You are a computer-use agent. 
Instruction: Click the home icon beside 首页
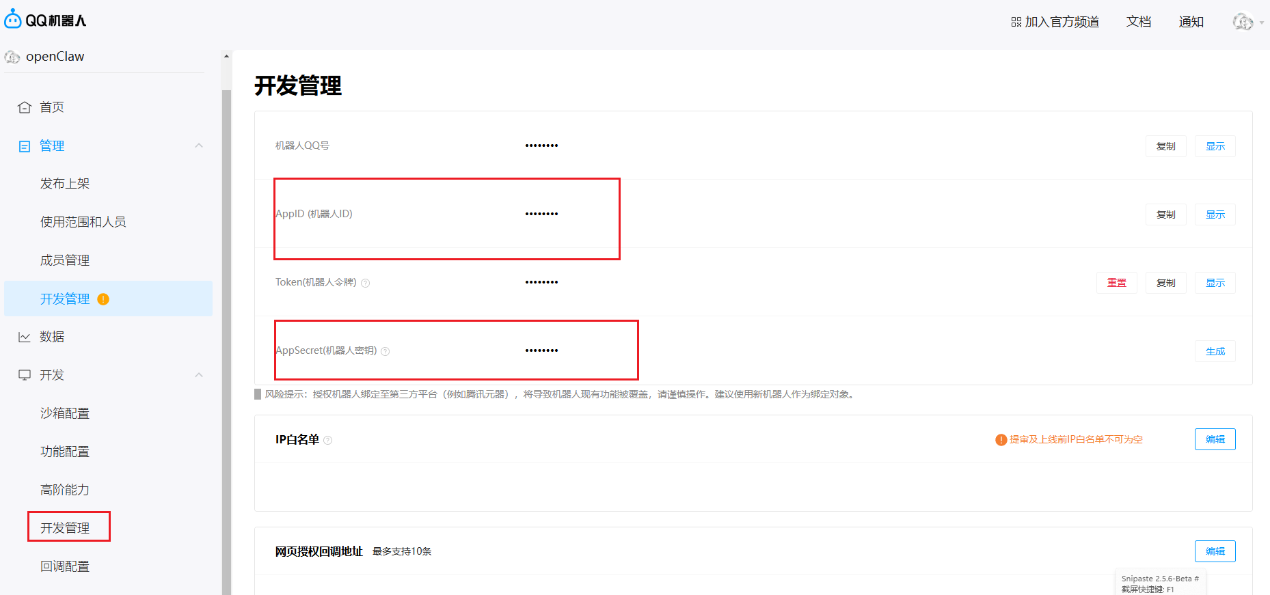point(25,107)
